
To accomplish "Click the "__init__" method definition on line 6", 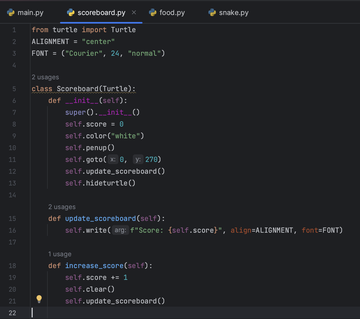I will pos(82,101).
